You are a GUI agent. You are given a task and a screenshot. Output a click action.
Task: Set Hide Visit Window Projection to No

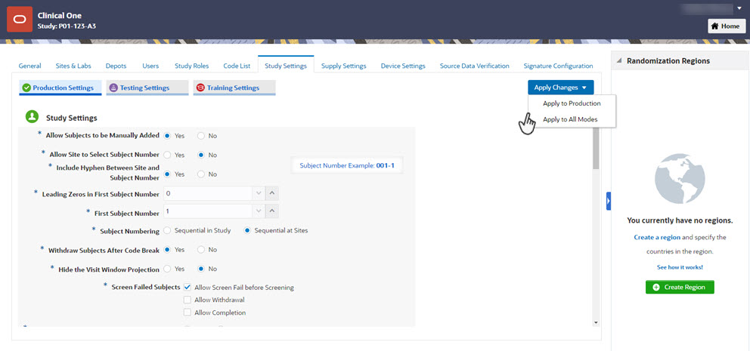click(201, 269)
